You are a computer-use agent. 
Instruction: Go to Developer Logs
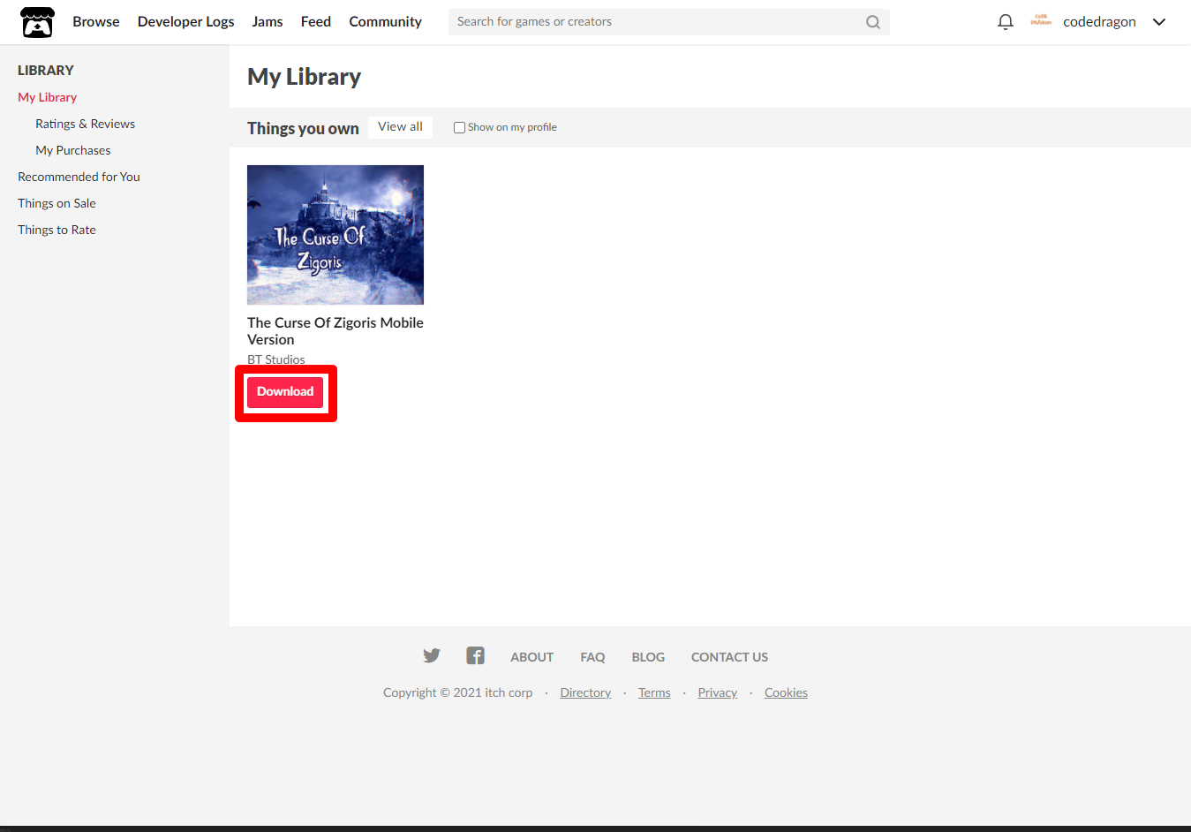[186, 21]
